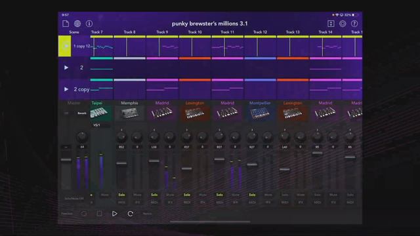Open Track 14 Madrid synth thumbnail
This screenshot has width=420, height=236.
pos(325,113)
